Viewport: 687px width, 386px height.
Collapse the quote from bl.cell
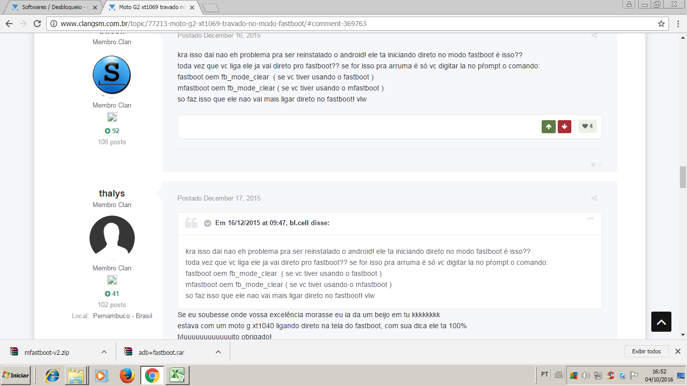tap(207, 223)
